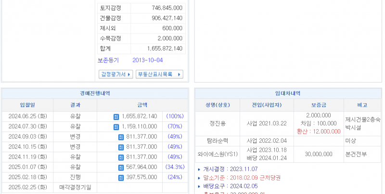Click the 매각결정기일 result cell
The image size is (385, 194).
point(75,187)
